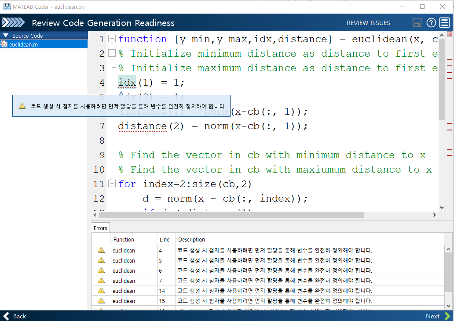
Task: Click the errors table scrollbar down arrow
Action: coord(448,306)
